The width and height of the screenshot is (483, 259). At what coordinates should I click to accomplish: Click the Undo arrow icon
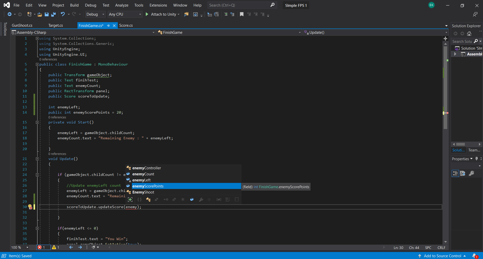click(63, 14)
